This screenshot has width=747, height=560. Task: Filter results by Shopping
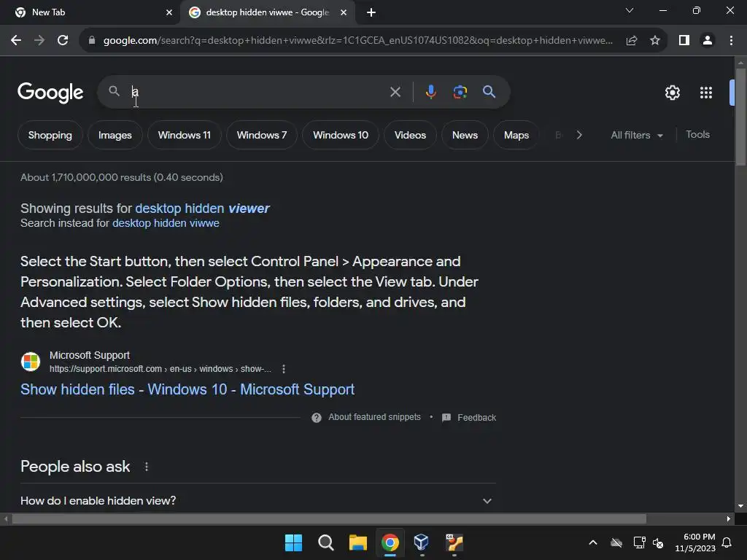[50, 135]
